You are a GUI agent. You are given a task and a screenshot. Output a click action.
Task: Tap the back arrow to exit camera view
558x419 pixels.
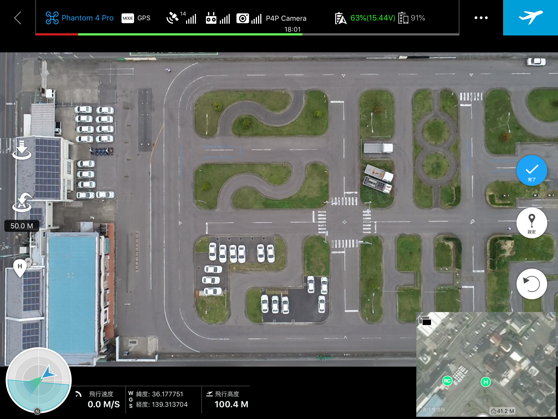(x=18, y=18)
